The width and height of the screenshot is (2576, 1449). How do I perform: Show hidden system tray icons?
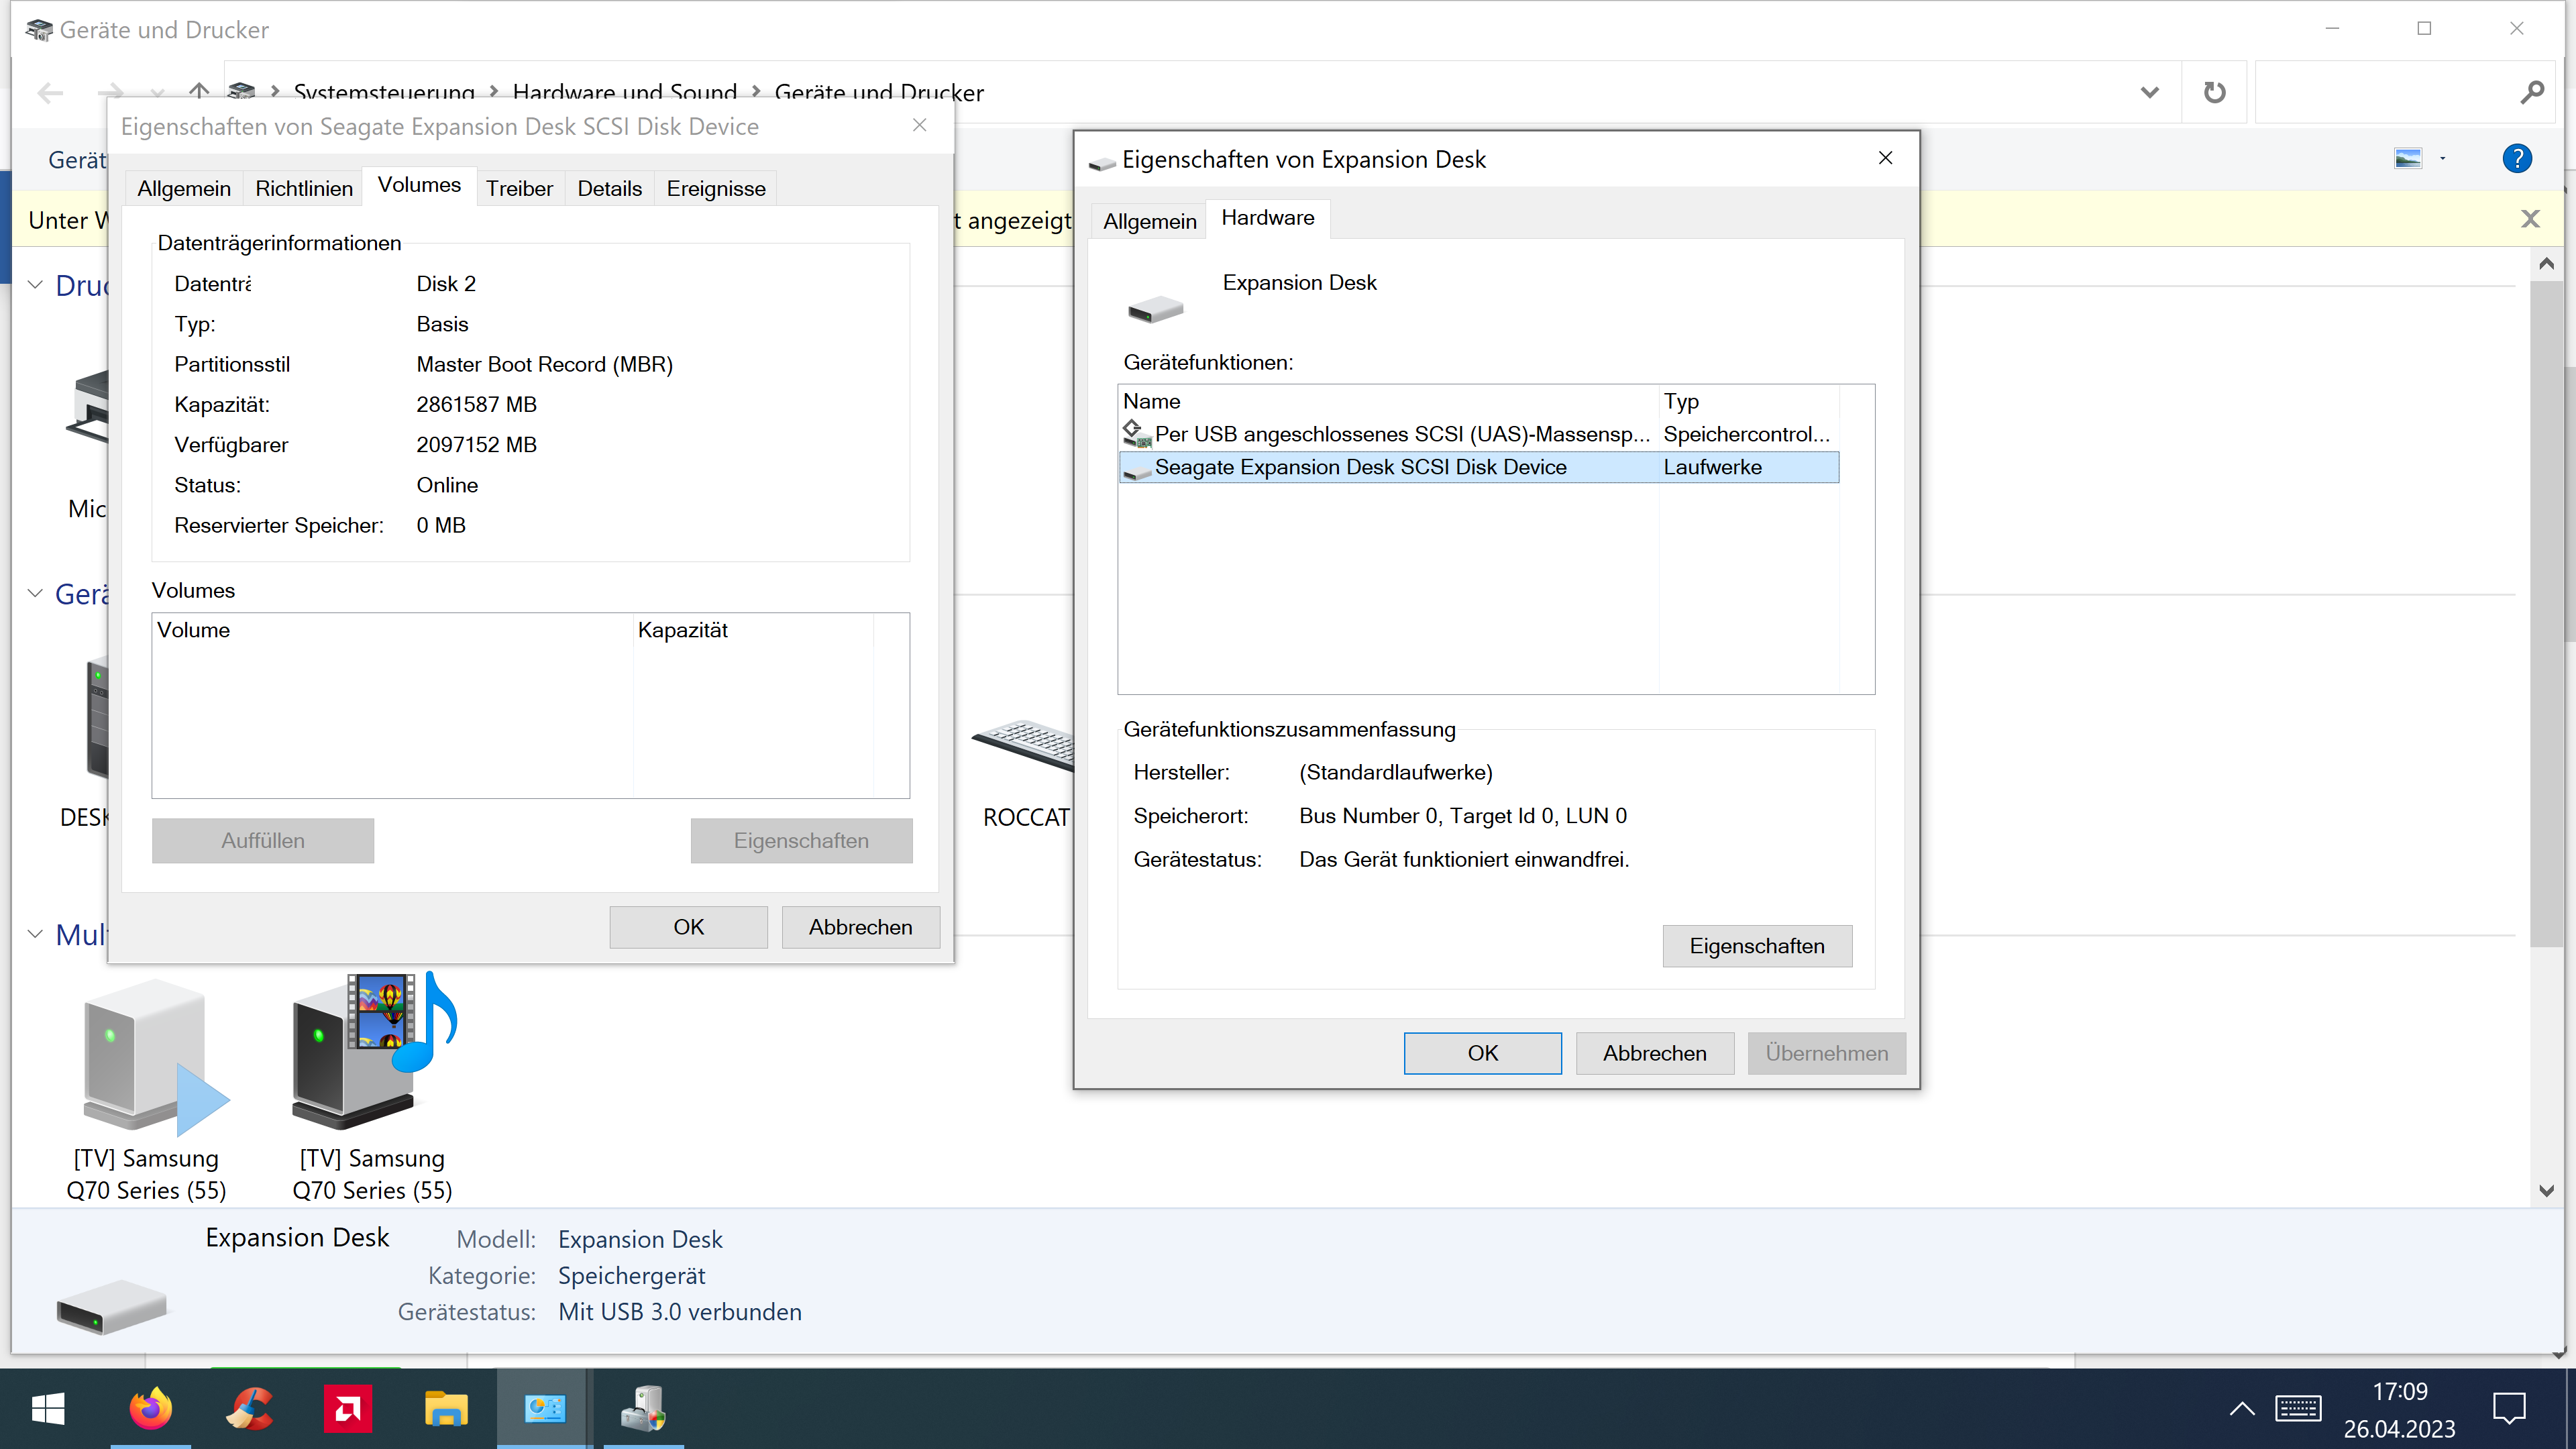[x=2242, y=1409]
